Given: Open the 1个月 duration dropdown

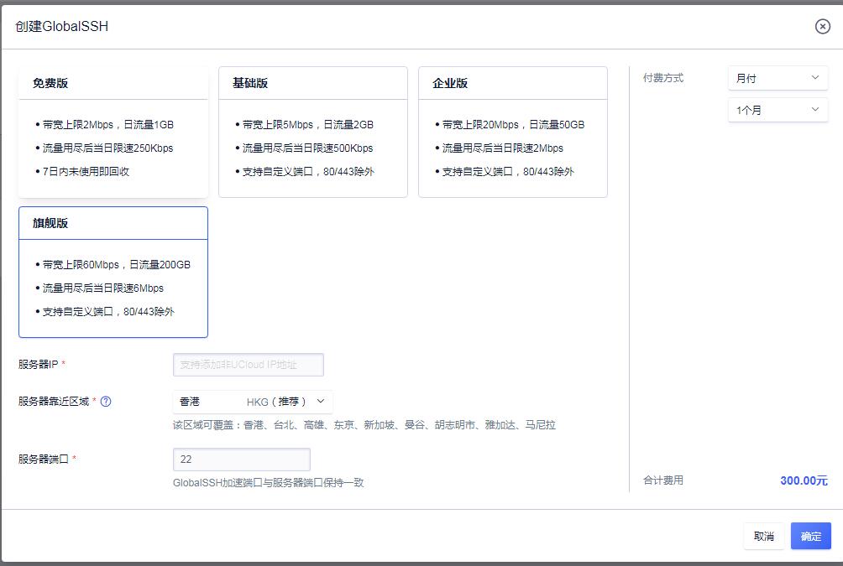Looking at the screenshot, I should [x=778, y=110].
